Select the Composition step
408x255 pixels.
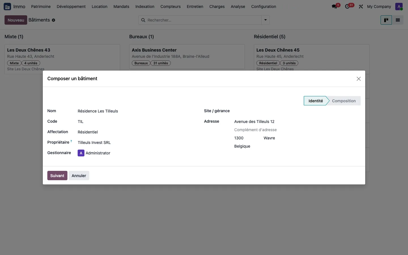point(344,101)
